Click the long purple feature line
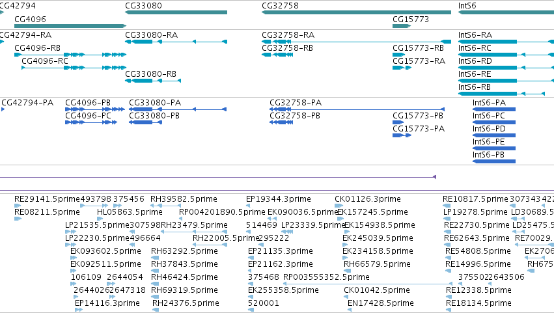554x313 pixels. 218,177
